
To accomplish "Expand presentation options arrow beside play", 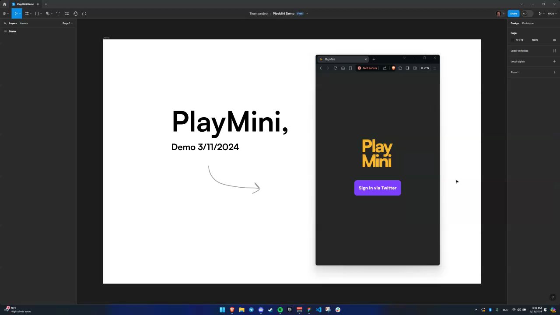I will click(544, 14).
